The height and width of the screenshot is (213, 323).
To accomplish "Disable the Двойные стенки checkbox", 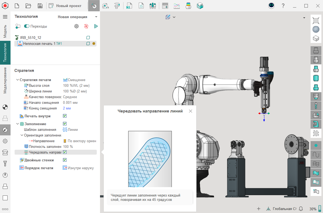I will point(65,160).
